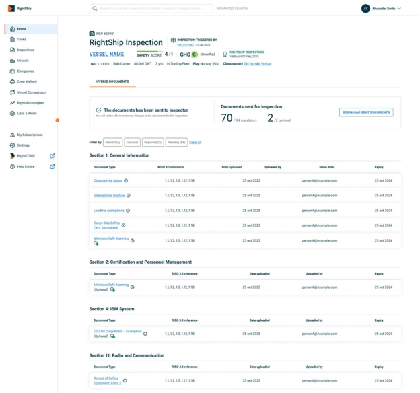The image size is (420, 393).
Task: Click inside the vessel search field
Action: (x=155, y=9)
